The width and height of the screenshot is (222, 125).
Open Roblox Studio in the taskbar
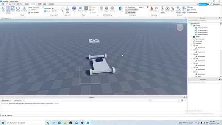pos(88,123)
